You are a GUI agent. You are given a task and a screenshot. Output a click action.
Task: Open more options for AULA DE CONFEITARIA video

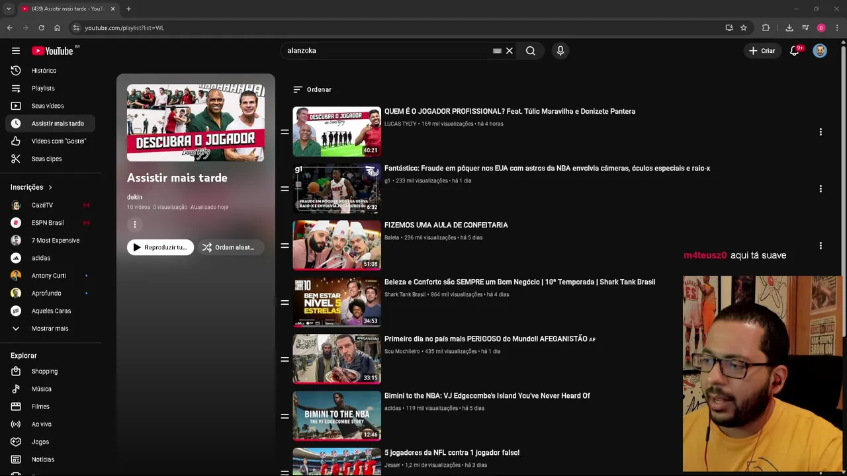821,246
